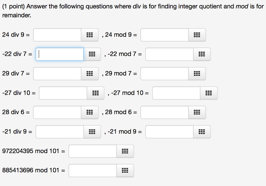Click the 972204395 mod 101 answer box
The image size is (266, 186).
(92, 151)
